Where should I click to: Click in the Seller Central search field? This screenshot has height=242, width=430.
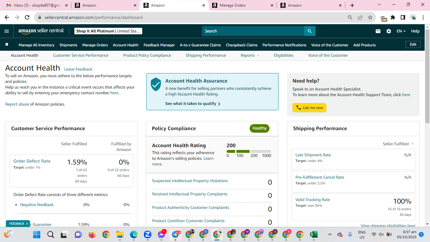(253, 31)
